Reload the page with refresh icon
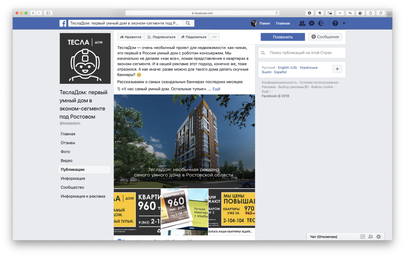Image resolution: width=405 pixels, height=257 pixels. tap(277, 13)
